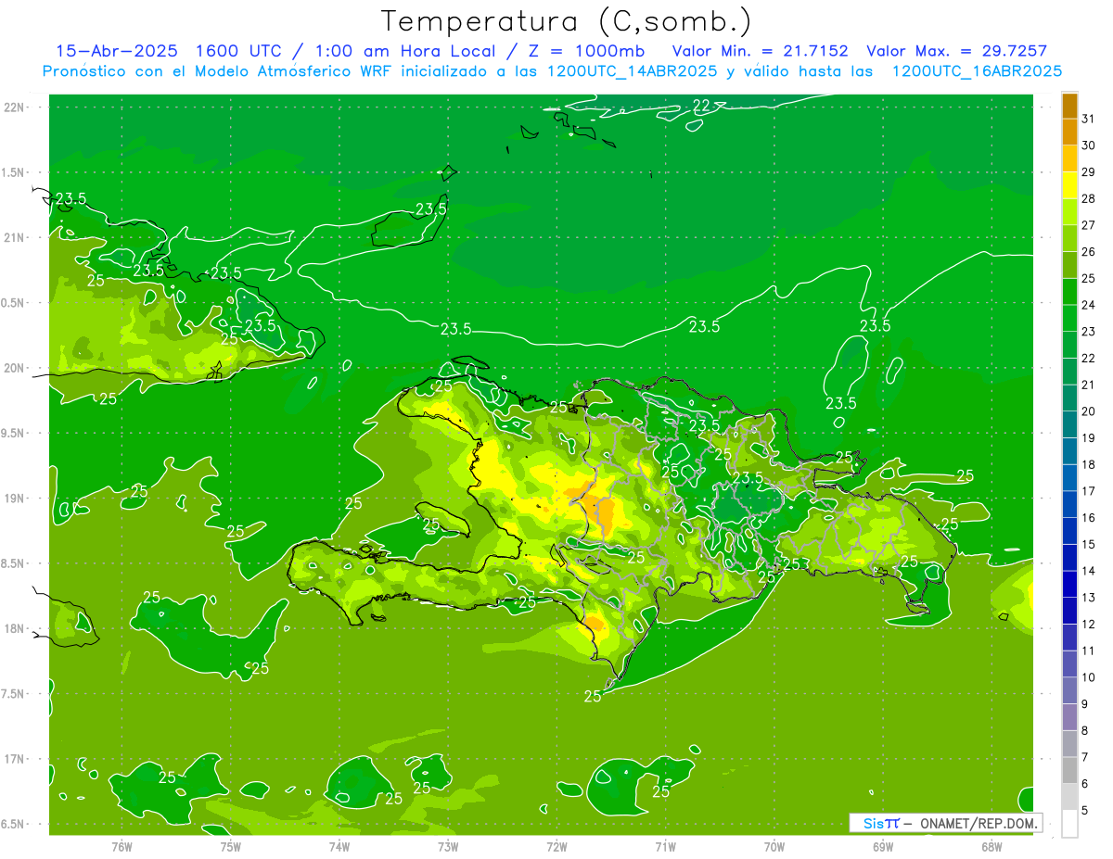1113x859 pixels.
Task: Click the '68W' longitude axis label
Action: point(991,847)
